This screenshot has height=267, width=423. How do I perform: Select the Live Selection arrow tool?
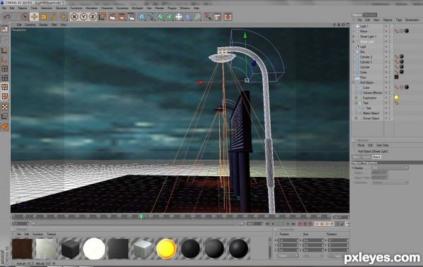pos(25,17)
